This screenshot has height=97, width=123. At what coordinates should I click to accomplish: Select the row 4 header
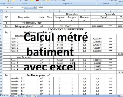click(x=1, y=23)
